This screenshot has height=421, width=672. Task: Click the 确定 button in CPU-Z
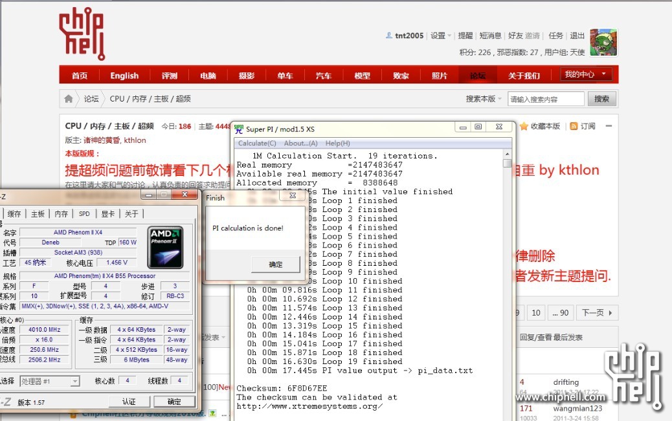coord(174,402)
